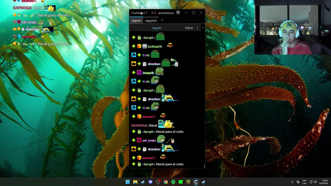Open Discord from the taskbar
The image size is (331, 186).
pyautogui.click(x=151, y=182)
